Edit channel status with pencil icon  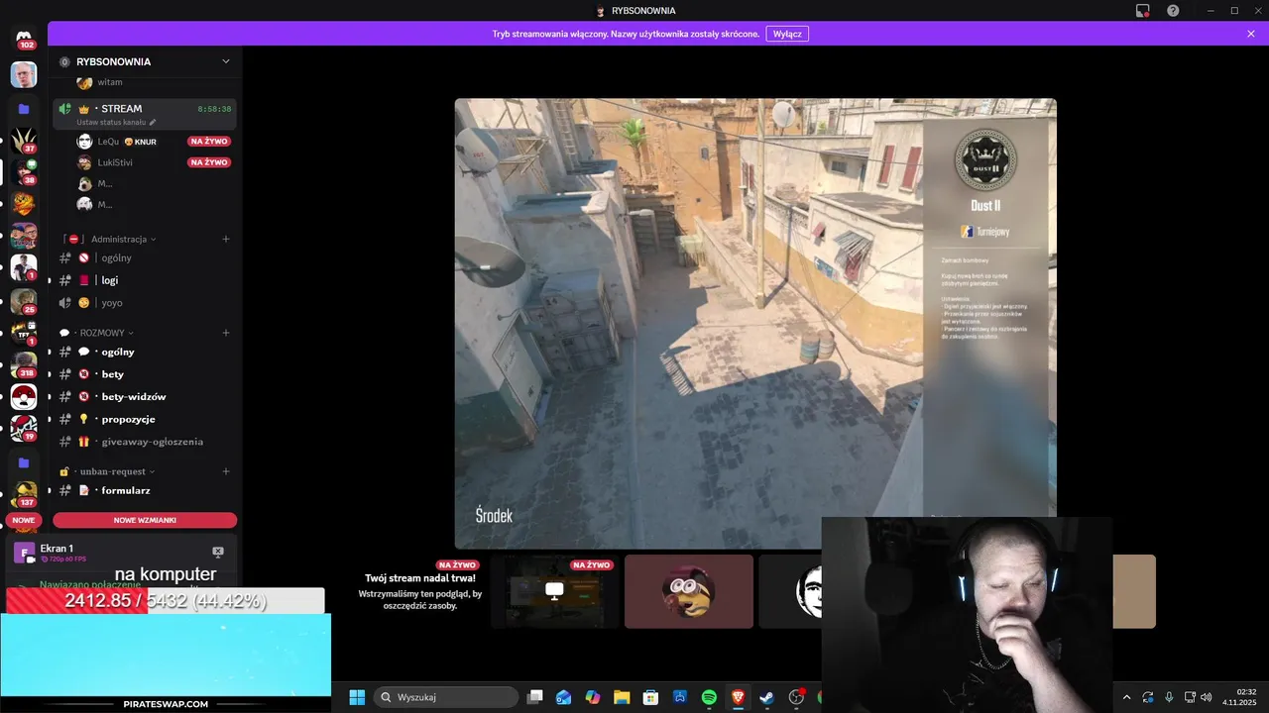153,122
